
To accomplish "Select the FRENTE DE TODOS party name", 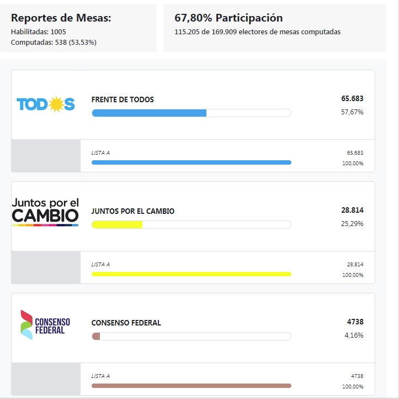I will pyautogui.click(x=123, y=100).
